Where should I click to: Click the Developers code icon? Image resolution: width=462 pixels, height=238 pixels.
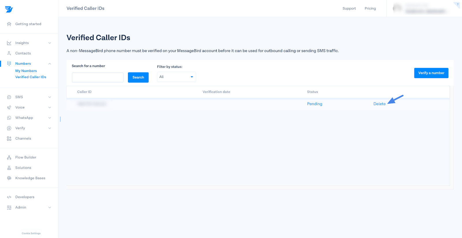(9, 197)
